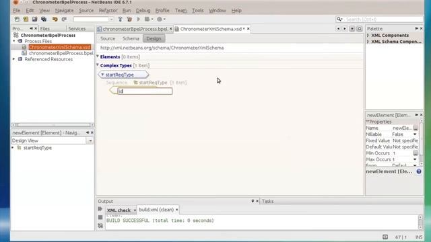Select the XML check output tab

coord(119,210)
